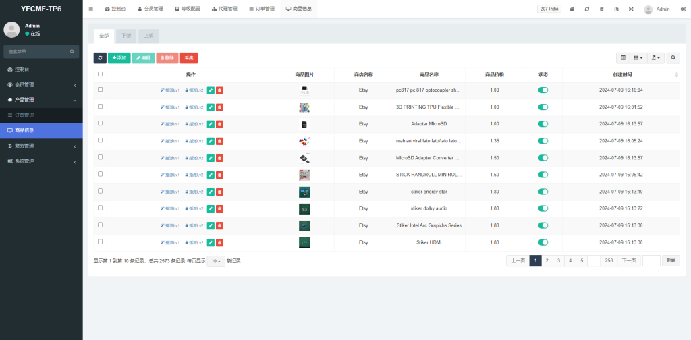Click the dark refresh button above the table
Screen dimensions: 691x340
(100, 58)
